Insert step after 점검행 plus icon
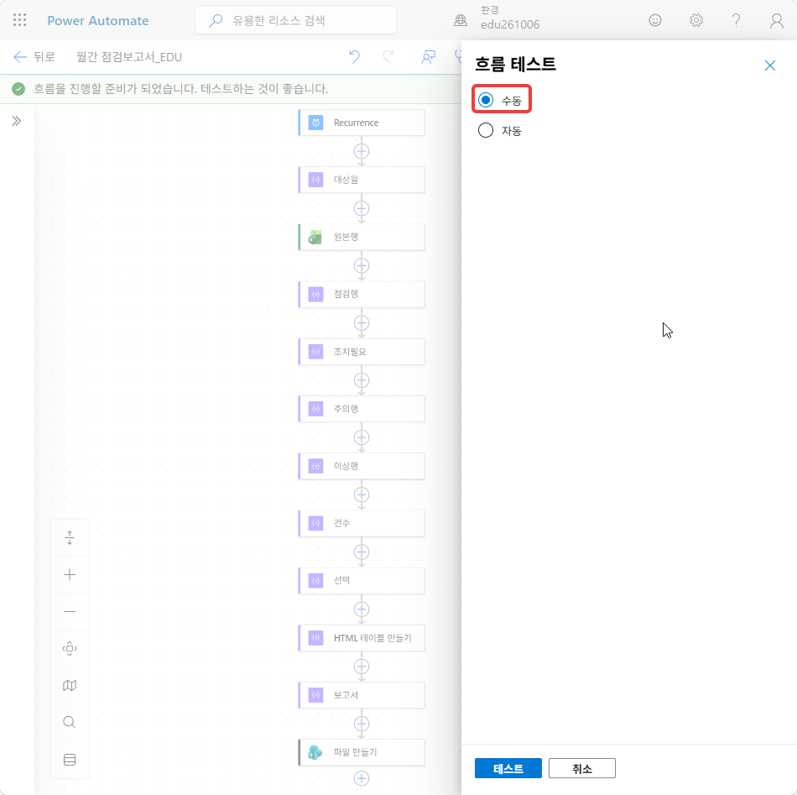Image resolution: width=797 pixels, height=795 pixels. click(362, 323)
